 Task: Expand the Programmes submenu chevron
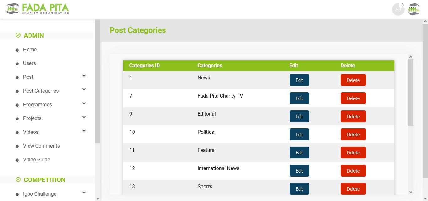(x=84, y=103)
